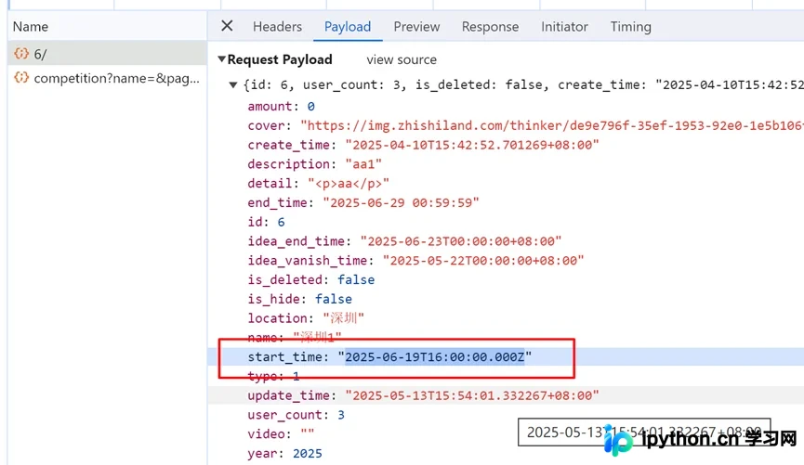The height and width of the screenshot is (465, 804).
Task: Click the update_time property line
Action: coord(423,396)
